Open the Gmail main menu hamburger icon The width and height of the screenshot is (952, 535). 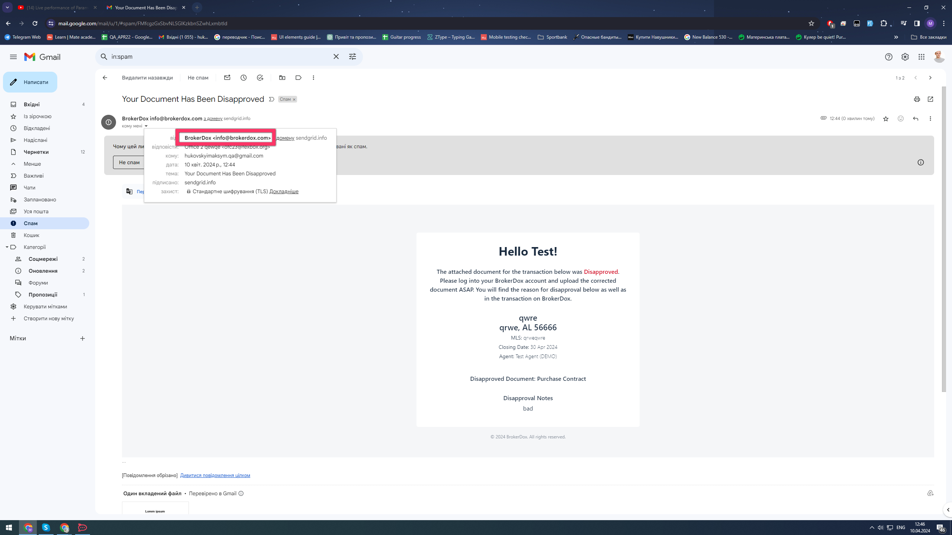pyautogui.click(x=13, y=57)
